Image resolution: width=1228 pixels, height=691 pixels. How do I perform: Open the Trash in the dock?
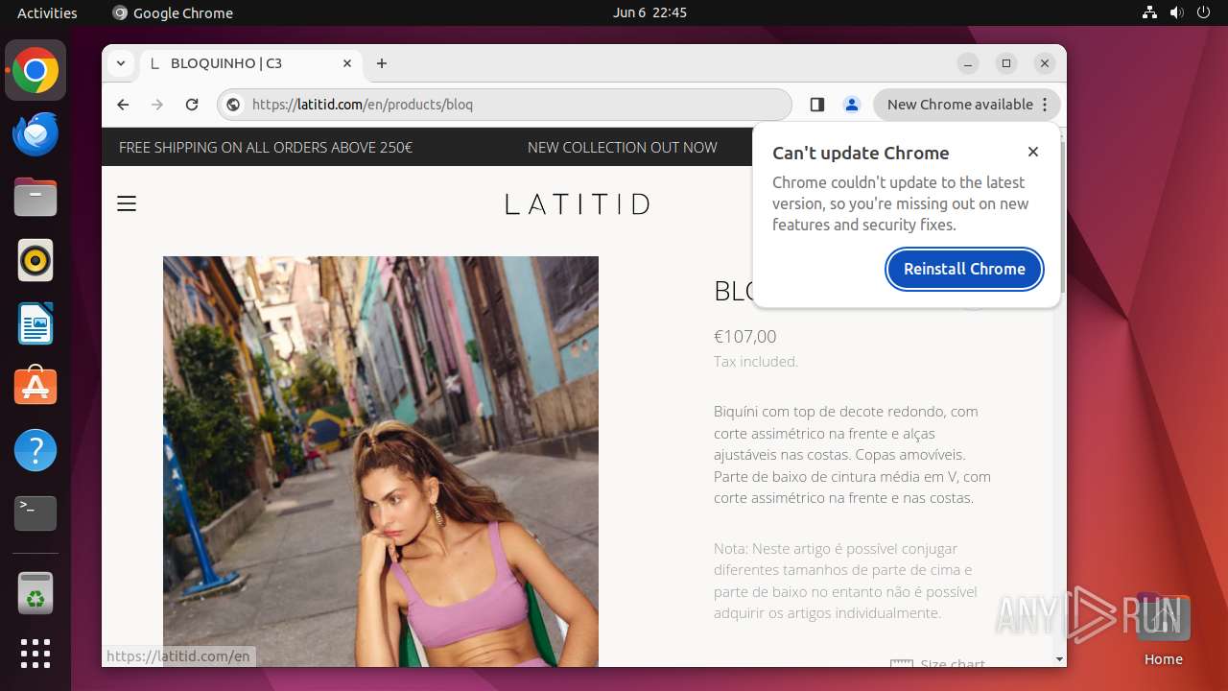coord(35,593)
